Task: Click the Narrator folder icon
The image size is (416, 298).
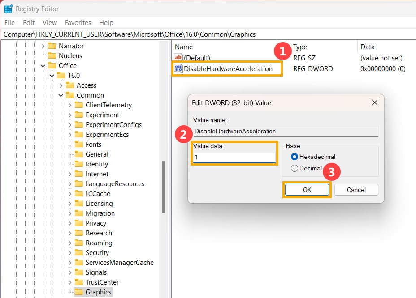Action: [x=52, y=46]
